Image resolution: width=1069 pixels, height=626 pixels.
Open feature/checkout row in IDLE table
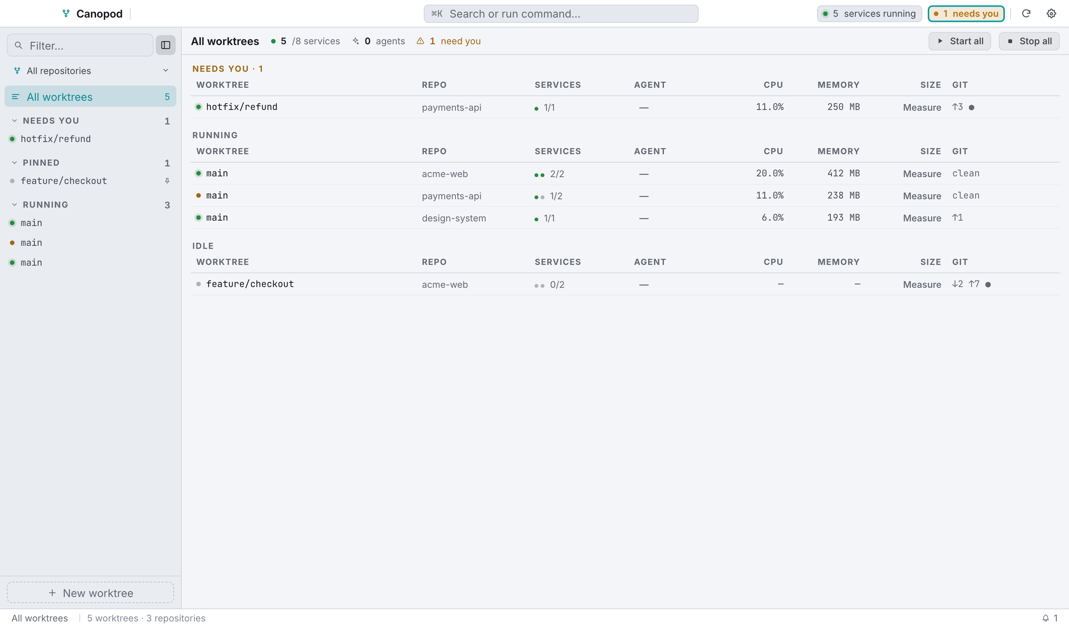[x=625, y=285]
